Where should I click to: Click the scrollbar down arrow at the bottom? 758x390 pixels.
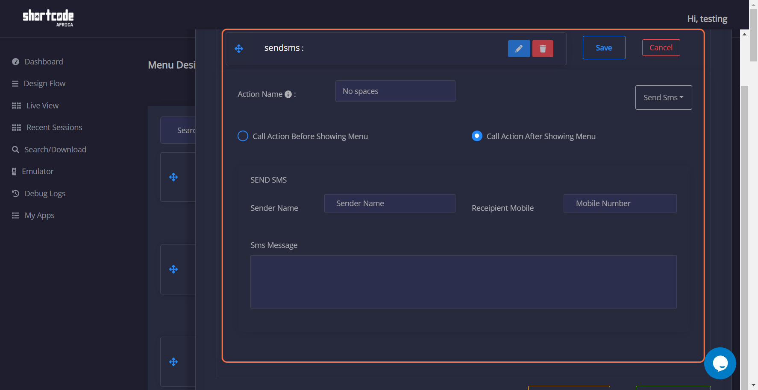click(x=754, y=385)
